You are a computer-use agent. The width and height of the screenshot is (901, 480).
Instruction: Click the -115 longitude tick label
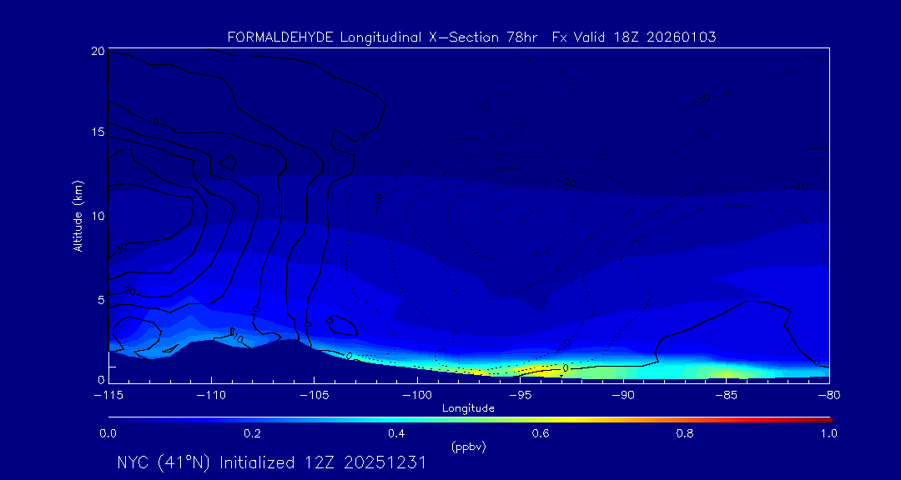click(x=108, y=396)
